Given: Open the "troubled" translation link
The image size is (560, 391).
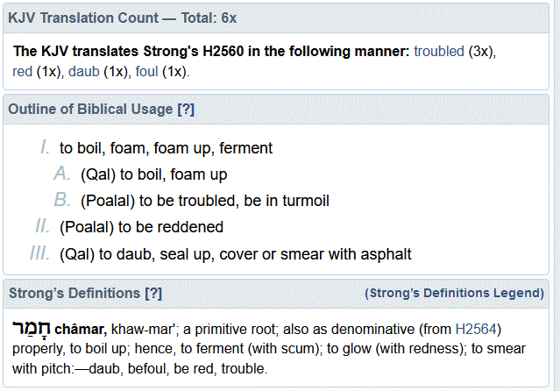Looking at the screenshot, I should click(439, 52).
